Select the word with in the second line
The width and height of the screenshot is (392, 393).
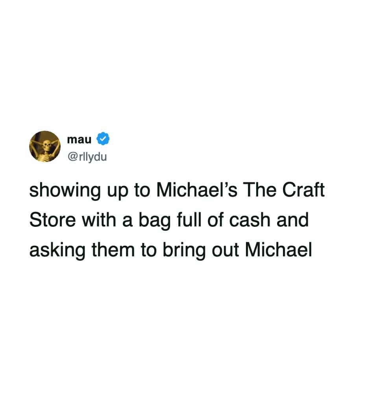tap(99, 220)
